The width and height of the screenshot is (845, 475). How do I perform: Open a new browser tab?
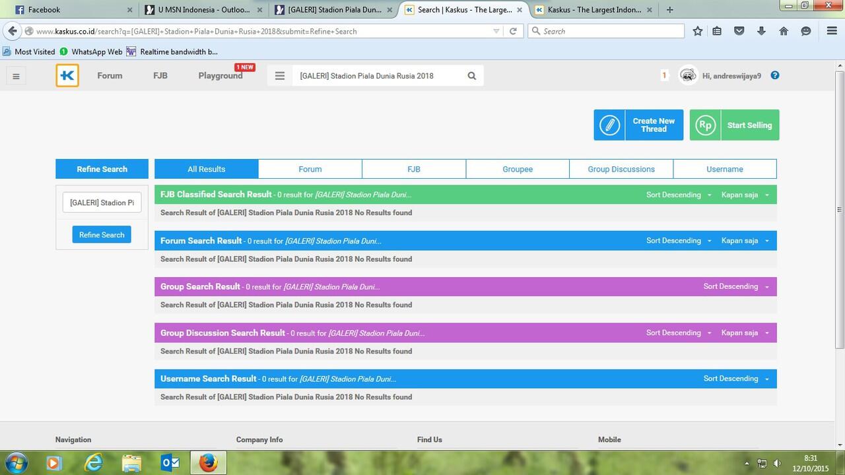tap(670, 10)
